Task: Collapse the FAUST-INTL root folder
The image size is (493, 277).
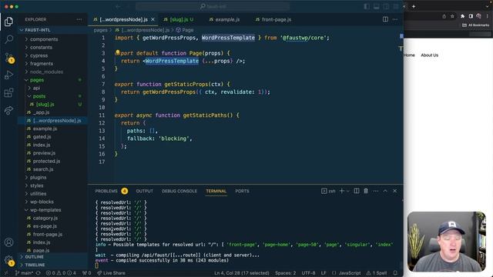Action: coord(52,30)
